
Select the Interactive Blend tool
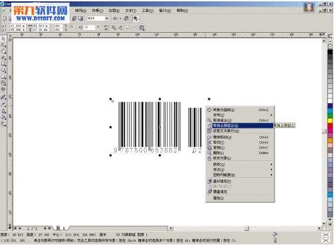pos(3,97)
